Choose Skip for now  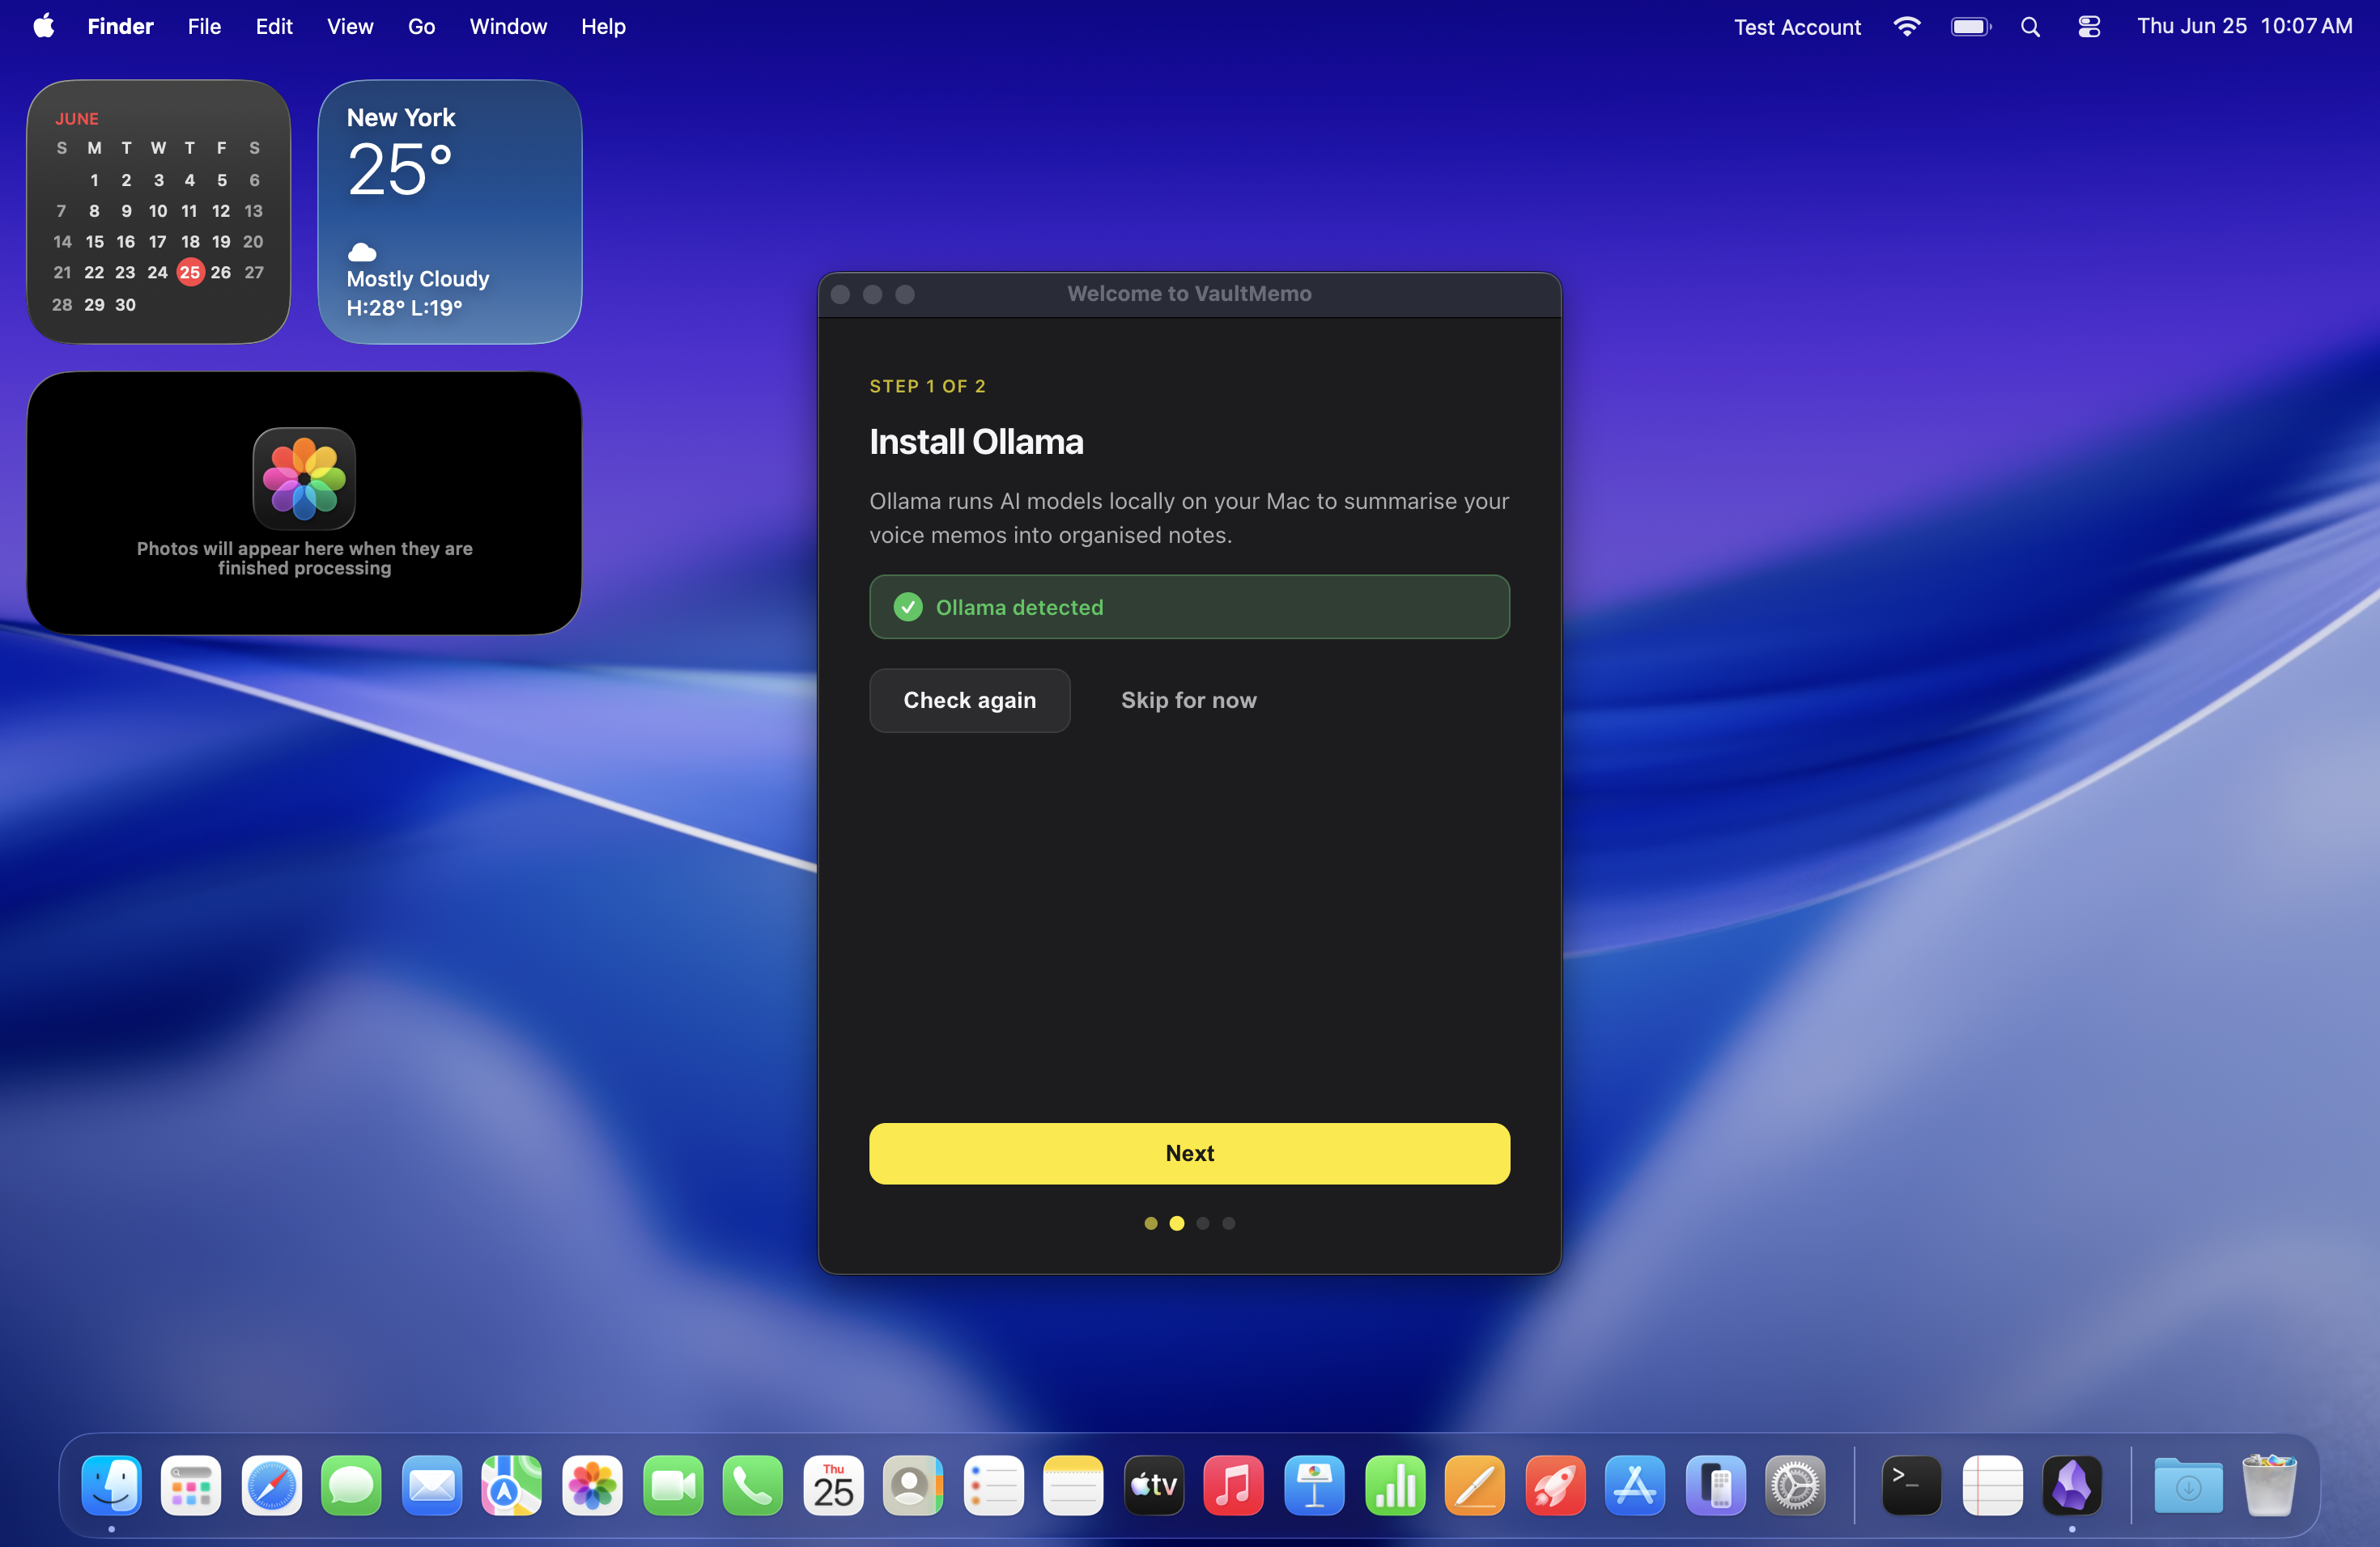[1188, 700]
